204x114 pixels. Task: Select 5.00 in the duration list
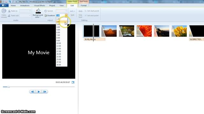(62, 30)
